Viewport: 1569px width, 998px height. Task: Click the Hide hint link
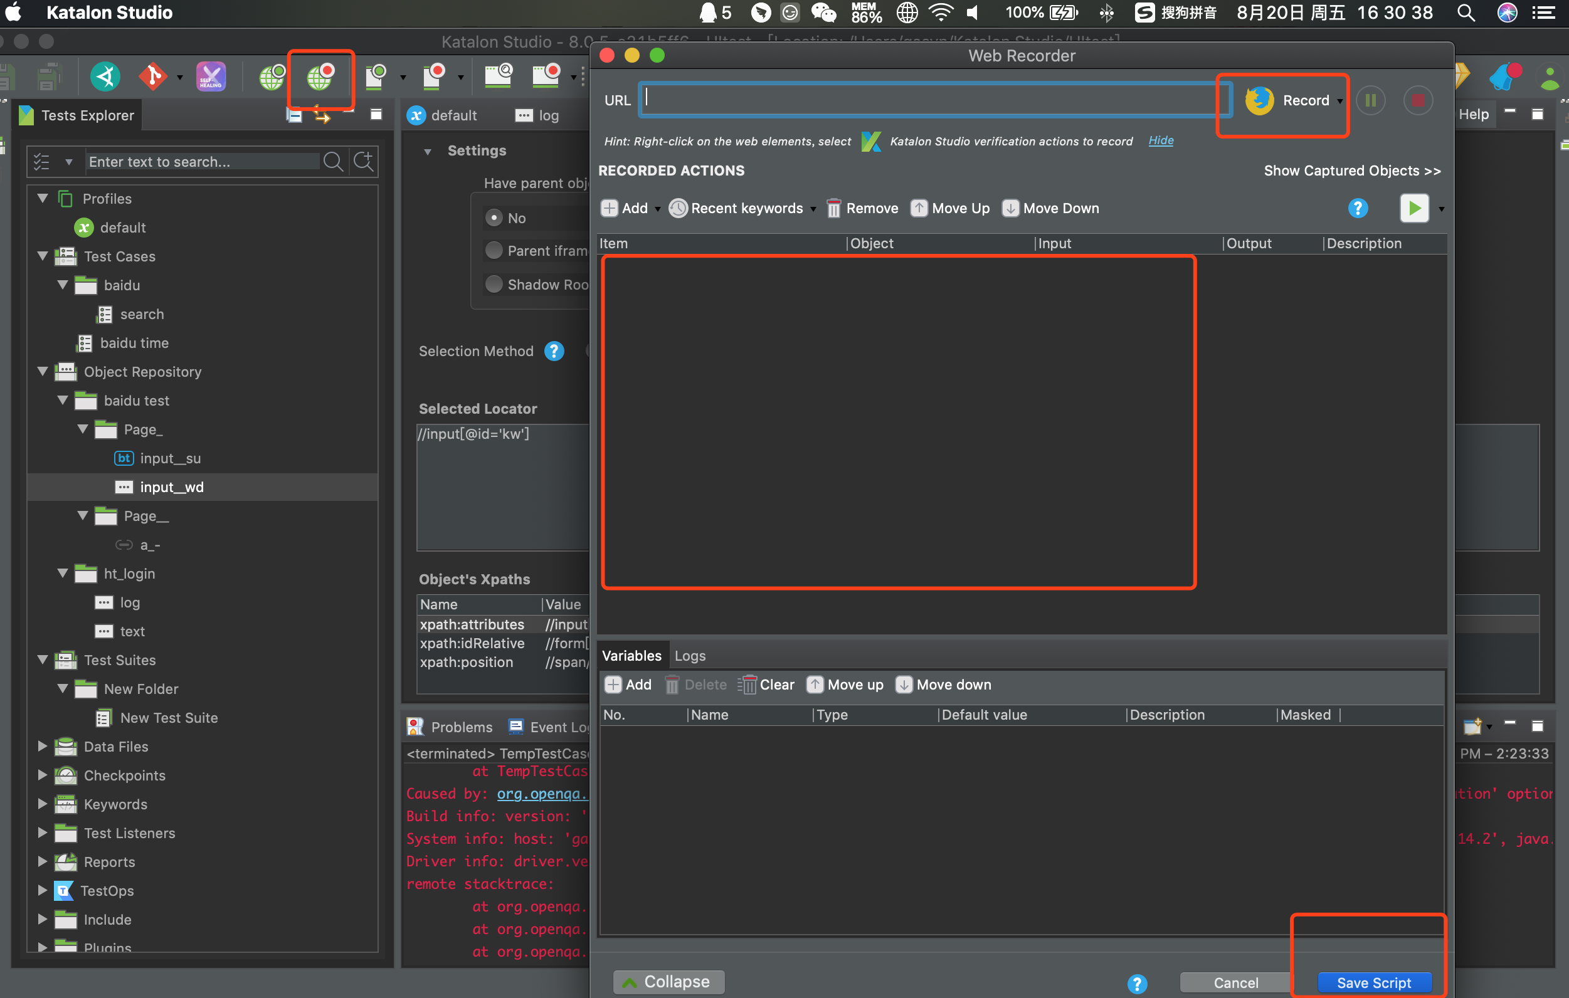1161,140
